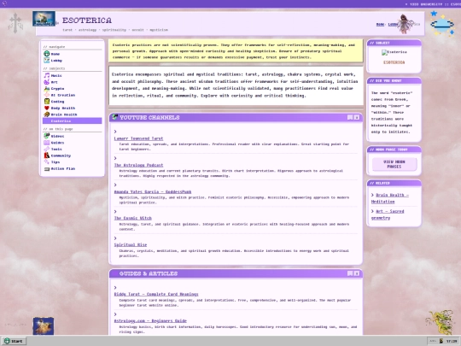Click the cross ornament icon top left

click(15, 23)
